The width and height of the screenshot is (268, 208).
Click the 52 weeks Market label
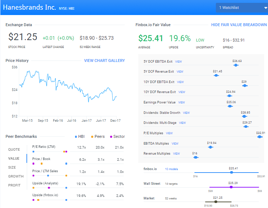(x=171, y=199)
